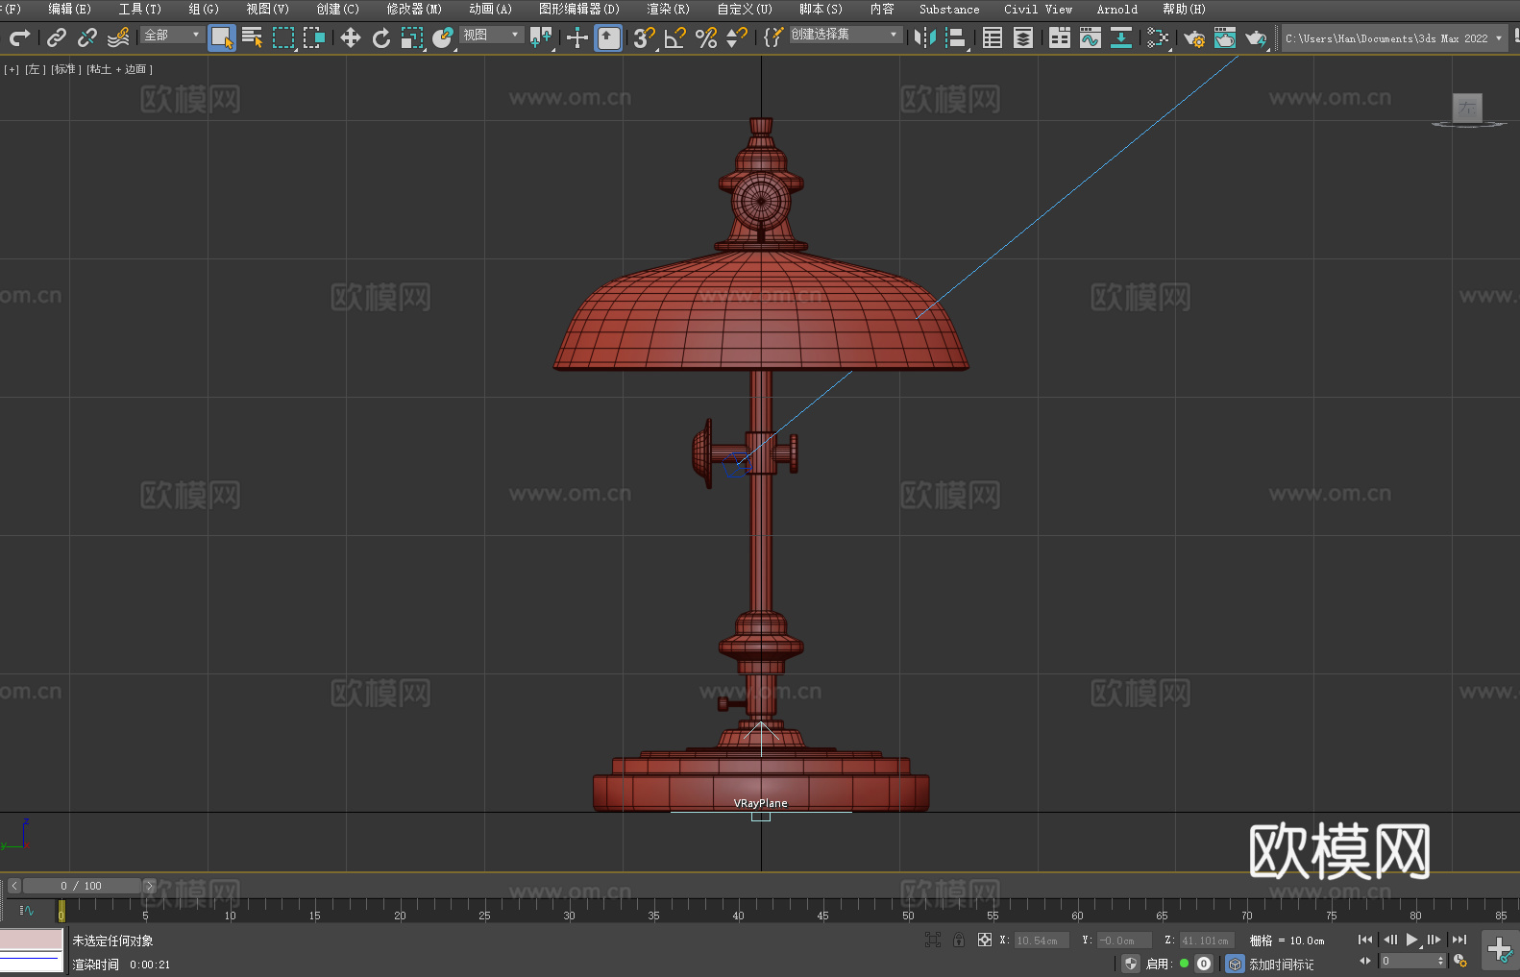
Task: Activate the Rotate tool
Action: click(381, 37)
